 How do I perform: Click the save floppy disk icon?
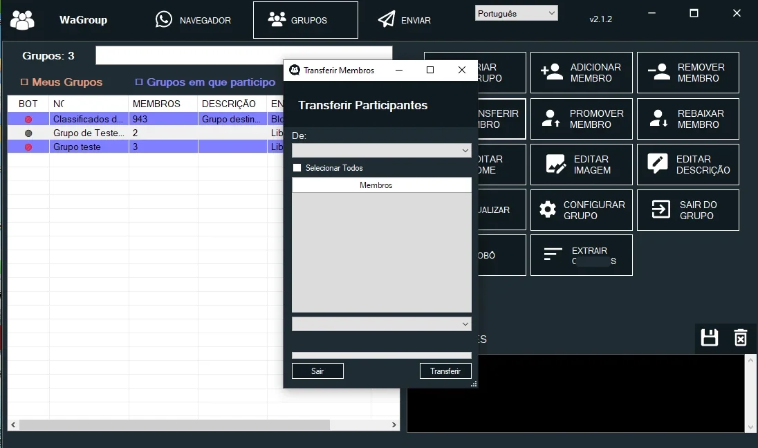pyautogui.click(x=709, y=337)
